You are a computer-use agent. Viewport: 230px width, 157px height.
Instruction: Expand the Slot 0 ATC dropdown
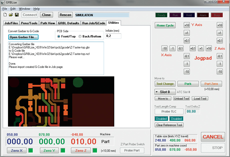click(165, 92)
